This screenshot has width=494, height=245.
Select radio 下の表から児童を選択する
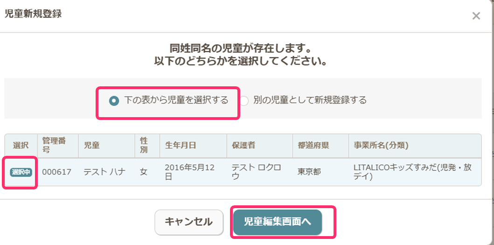point(113,100)
